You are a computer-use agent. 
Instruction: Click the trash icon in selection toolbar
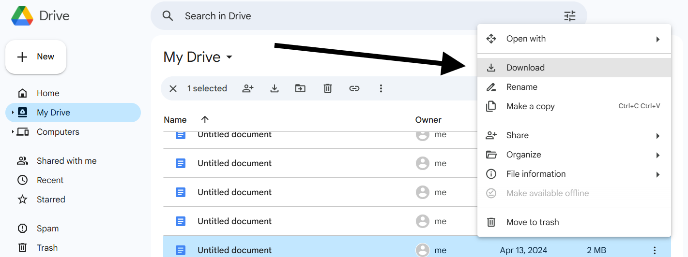click(x=328, y=88)
